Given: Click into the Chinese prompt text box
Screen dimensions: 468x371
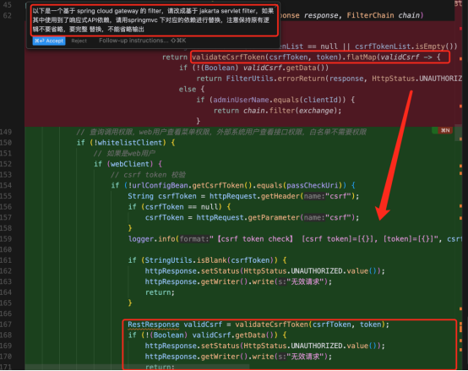Looking at the screenshot, I should pyautogui.click(x=154, y=20).
